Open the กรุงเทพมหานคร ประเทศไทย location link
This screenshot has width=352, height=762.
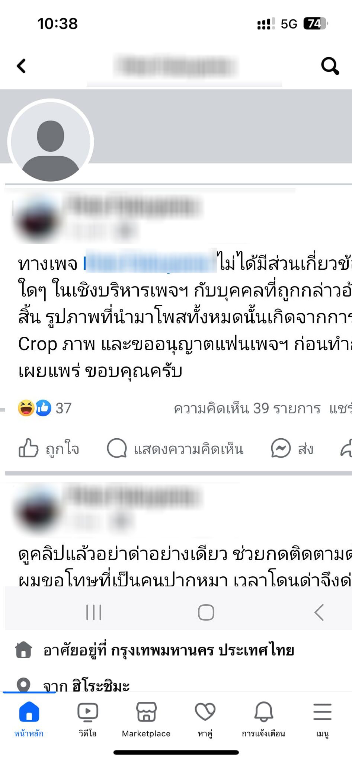203,650
